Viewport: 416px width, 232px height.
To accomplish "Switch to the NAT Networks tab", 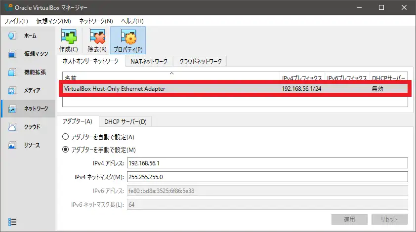I will 149,62.
